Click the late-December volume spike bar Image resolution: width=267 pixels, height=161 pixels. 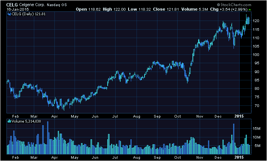click(x=234, y=139)
